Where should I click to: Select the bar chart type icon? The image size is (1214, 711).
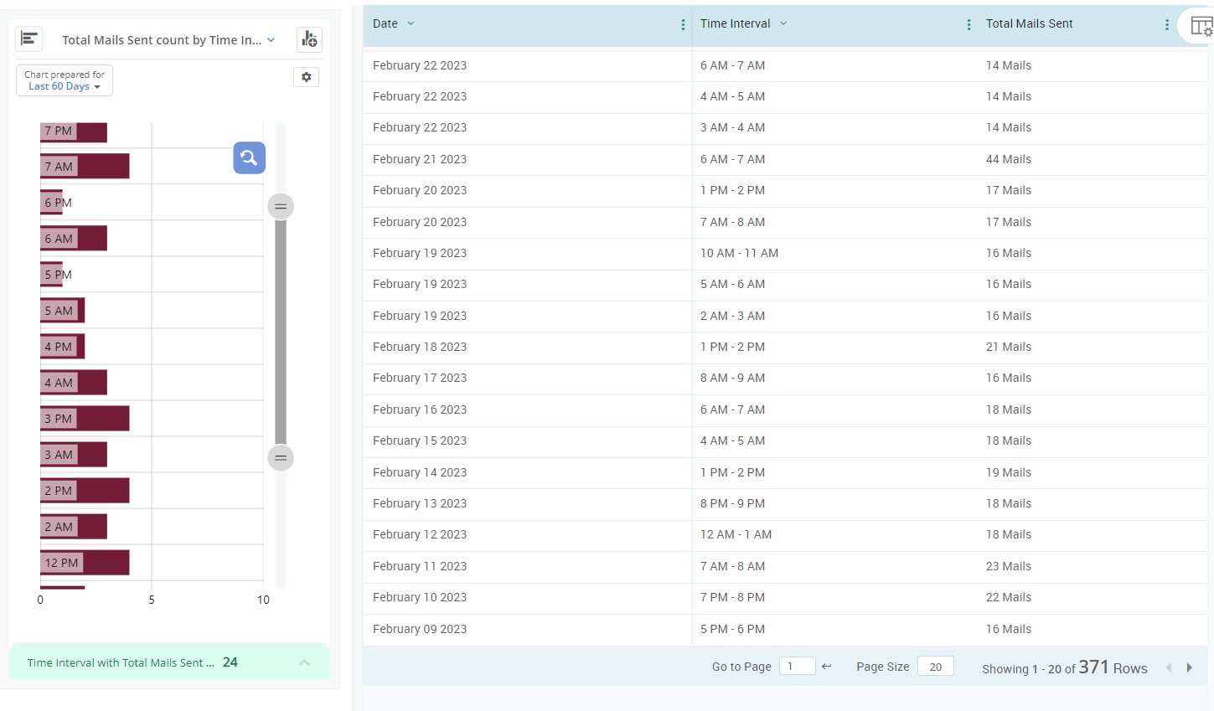point(28,39)
